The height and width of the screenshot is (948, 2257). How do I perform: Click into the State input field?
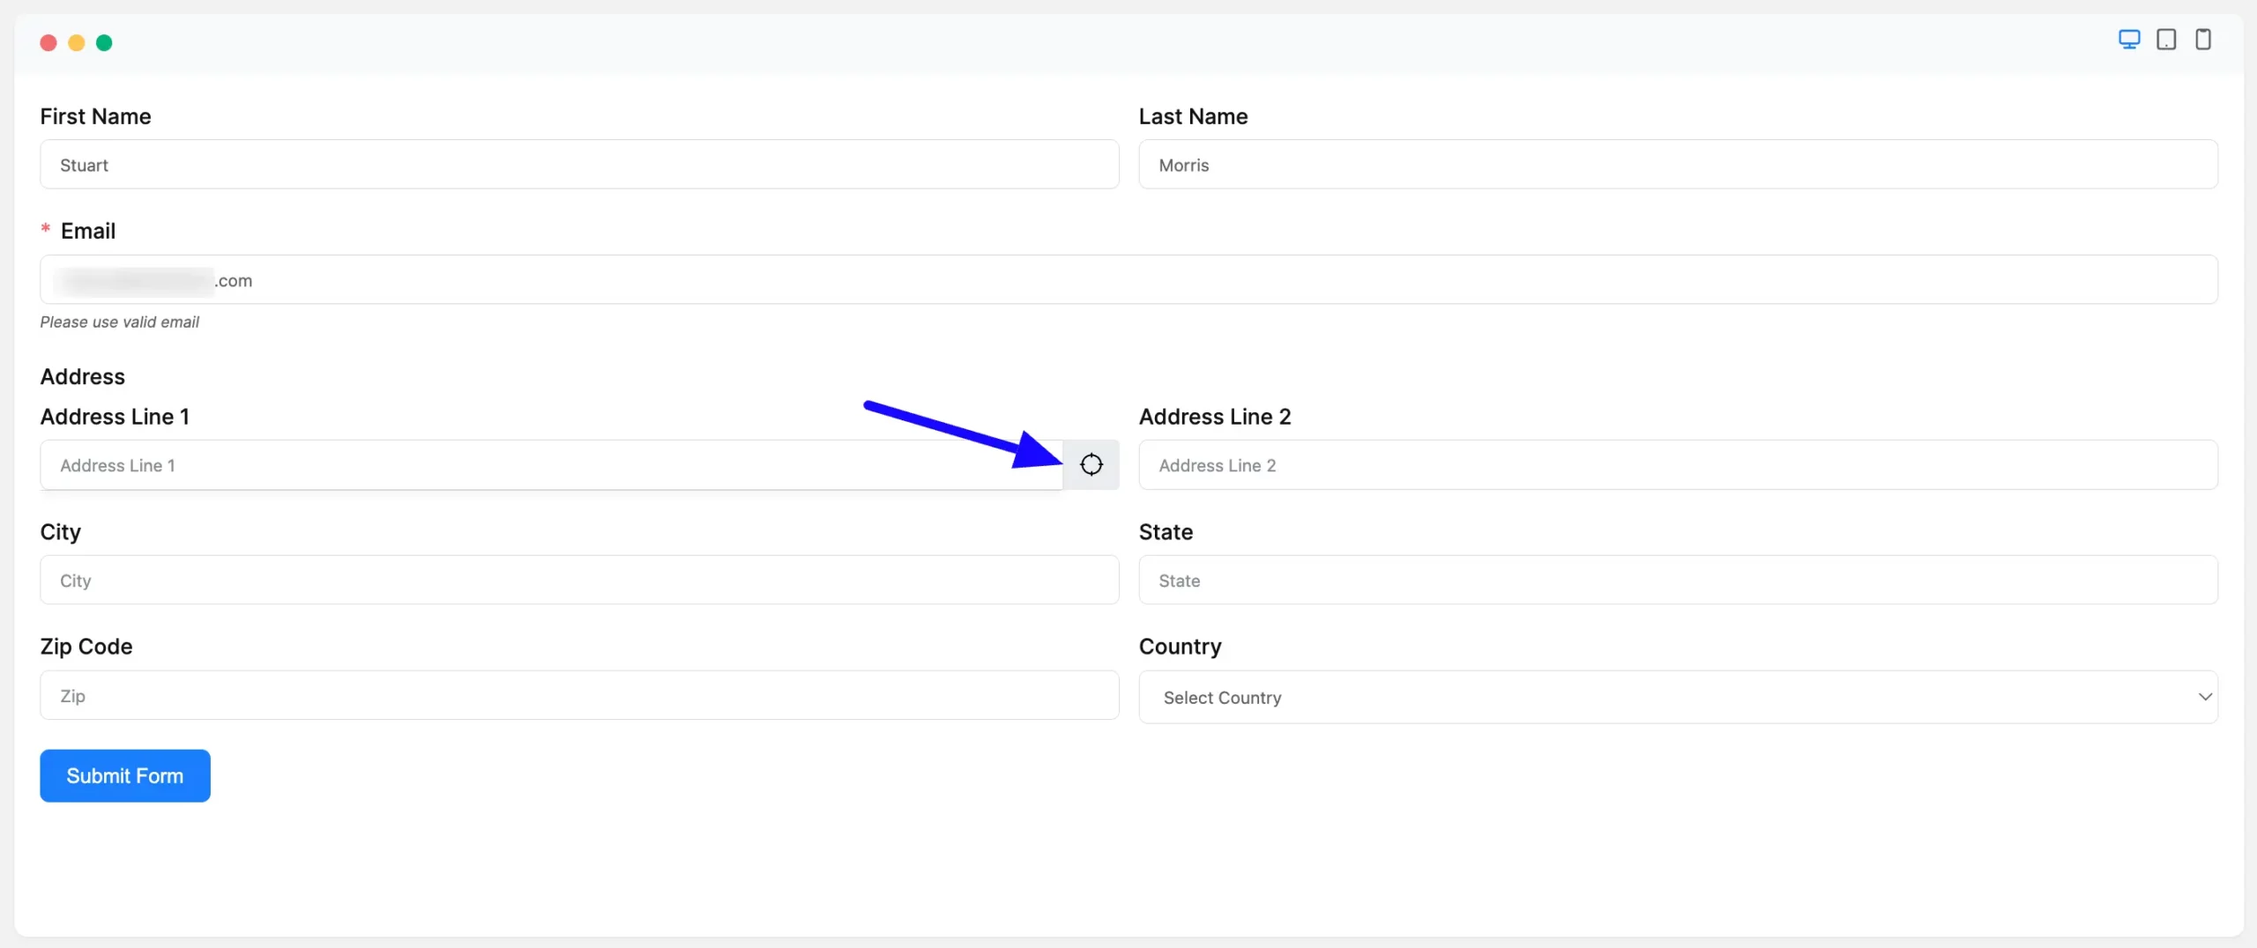(1678, 580)
